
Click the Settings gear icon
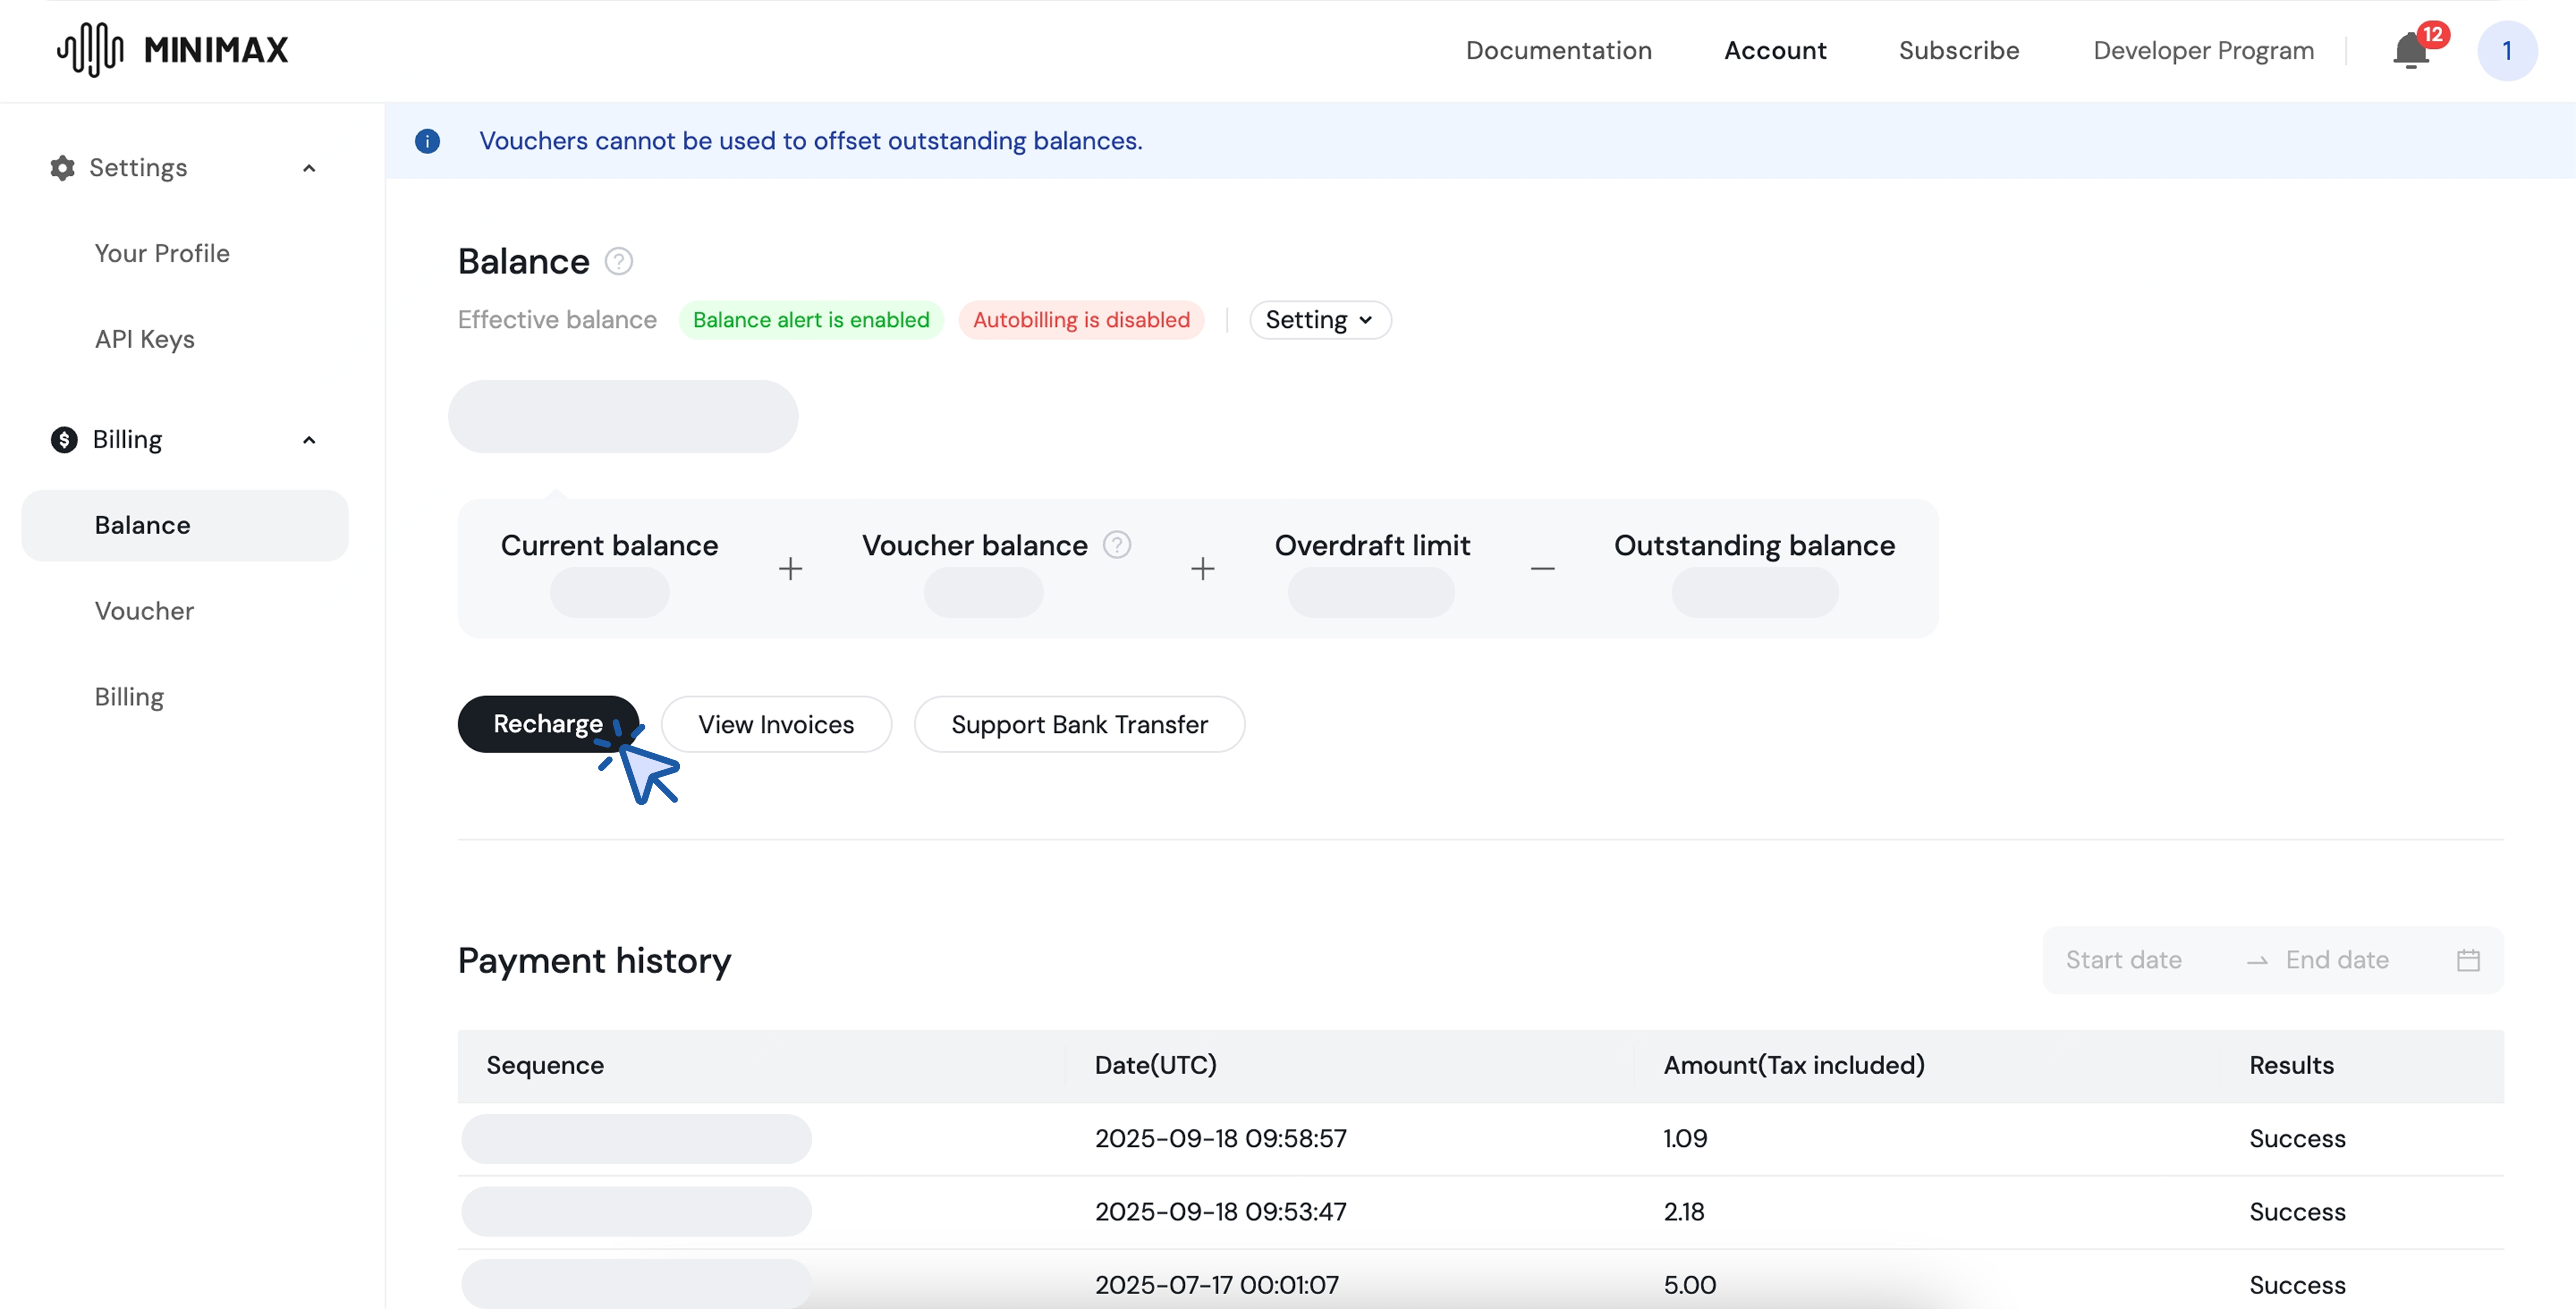coord(62,168)
